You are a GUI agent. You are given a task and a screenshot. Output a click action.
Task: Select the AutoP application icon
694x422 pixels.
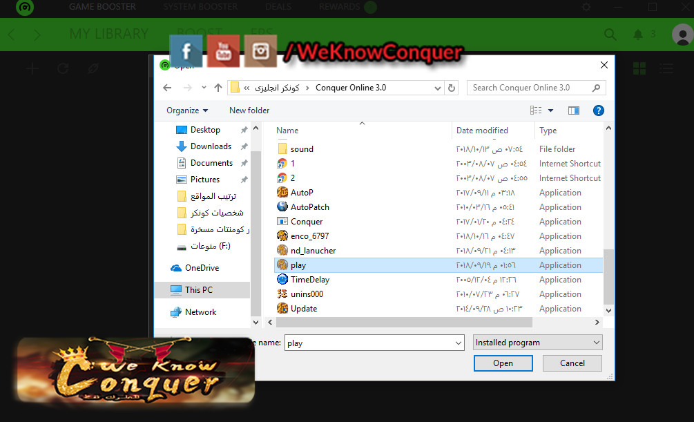[x=282, y=192]
